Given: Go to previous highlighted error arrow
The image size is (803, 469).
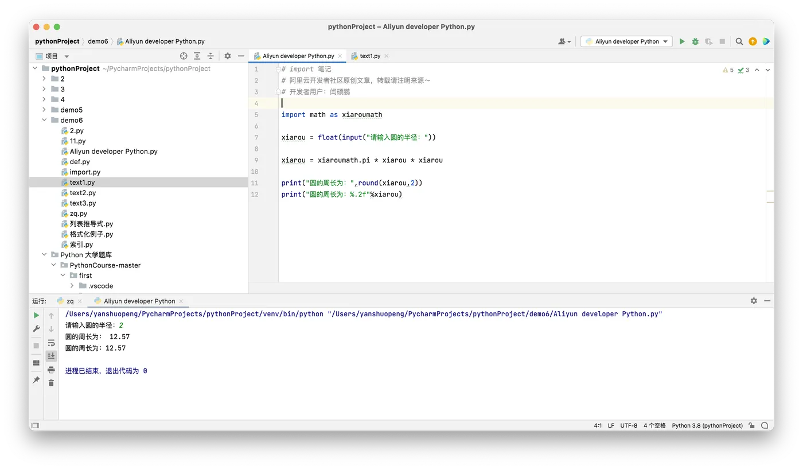Looking at the screenshot, I should click(757, 70).
